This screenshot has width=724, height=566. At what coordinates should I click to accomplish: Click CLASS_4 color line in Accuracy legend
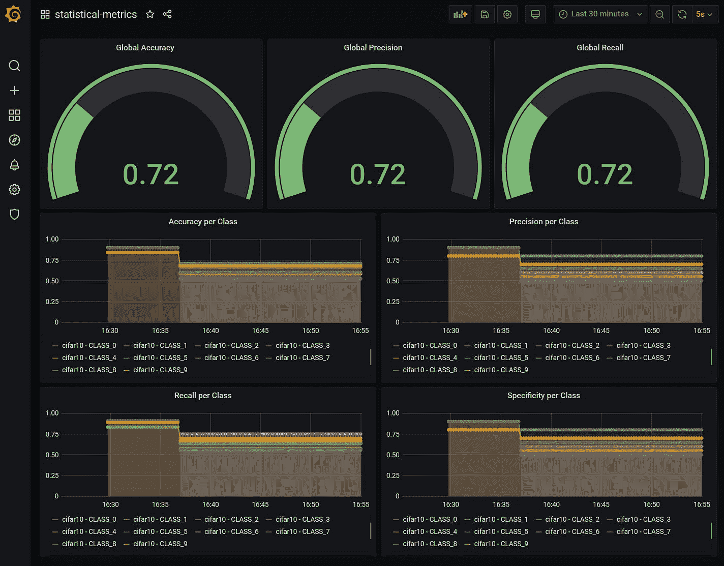click(55, 358)
